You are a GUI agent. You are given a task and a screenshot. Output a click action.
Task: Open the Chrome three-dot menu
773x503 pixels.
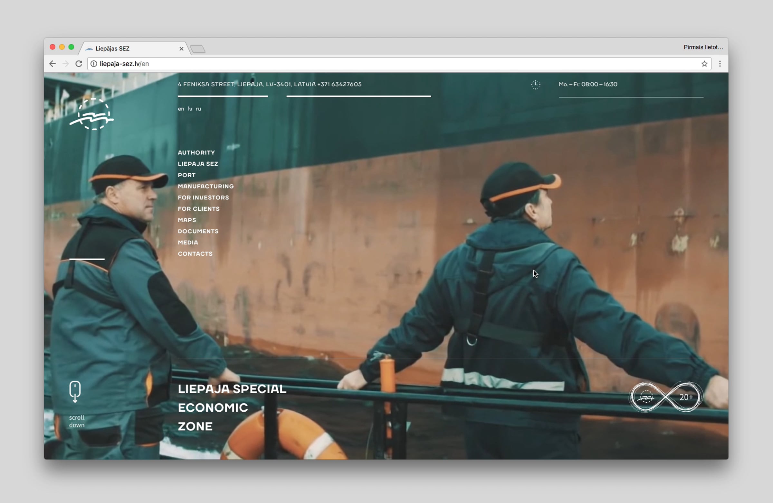click(720, 64)
